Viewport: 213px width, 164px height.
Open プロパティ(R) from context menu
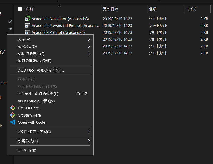(x=50, y=150)
